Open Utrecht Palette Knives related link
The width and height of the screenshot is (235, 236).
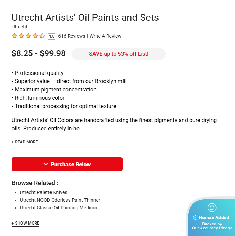[44, 192]
